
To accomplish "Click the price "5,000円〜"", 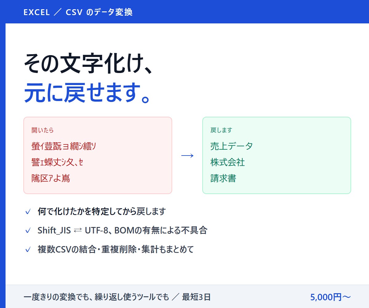I will coord(331,297).
